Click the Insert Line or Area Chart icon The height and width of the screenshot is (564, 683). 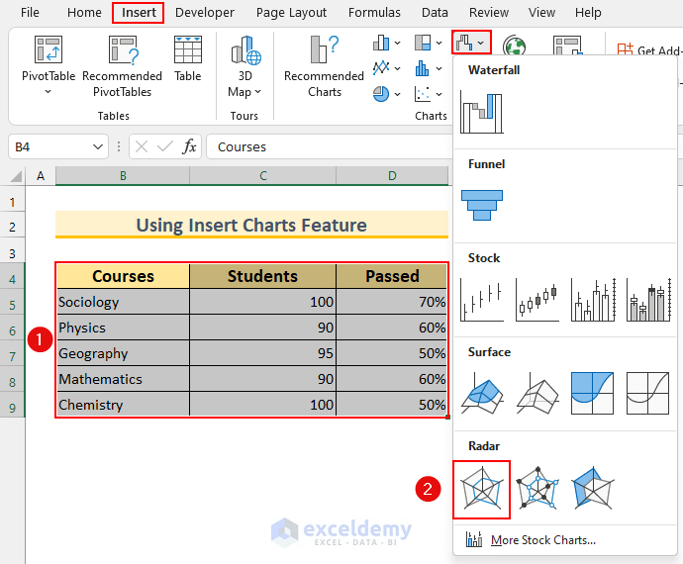pos(381,68)
